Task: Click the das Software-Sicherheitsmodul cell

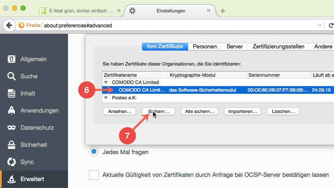Action: [203, 90]
